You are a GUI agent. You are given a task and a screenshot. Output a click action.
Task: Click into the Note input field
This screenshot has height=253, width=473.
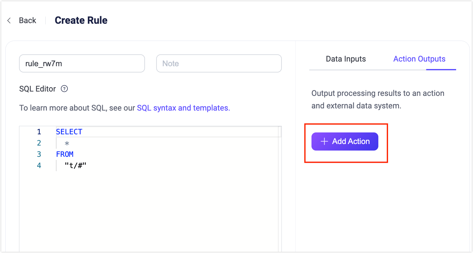[x=219, y=63]
